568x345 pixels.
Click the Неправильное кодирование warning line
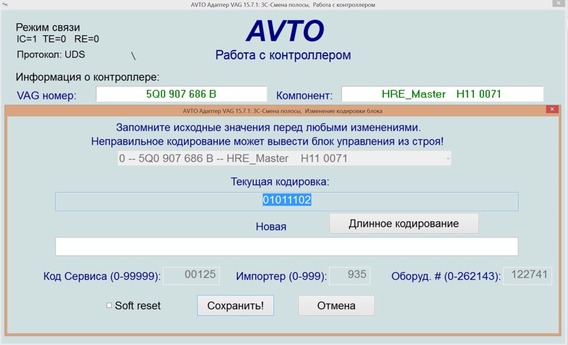click(x=267, y=141)
